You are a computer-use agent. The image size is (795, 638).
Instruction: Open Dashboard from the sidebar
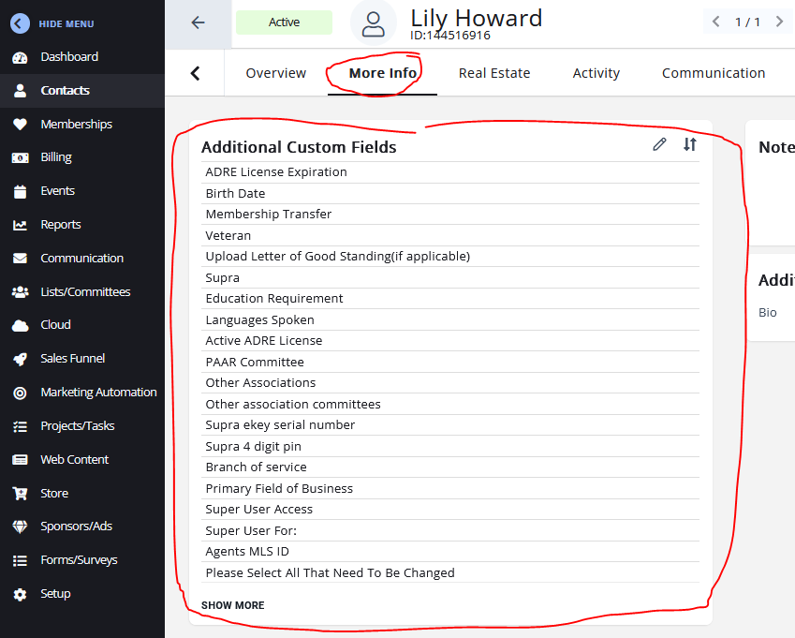[68, 57]
